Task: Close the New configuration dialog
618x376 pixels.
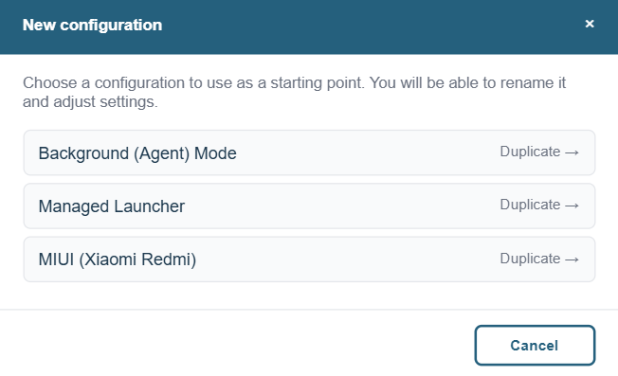Action: (x=590, y=24)
